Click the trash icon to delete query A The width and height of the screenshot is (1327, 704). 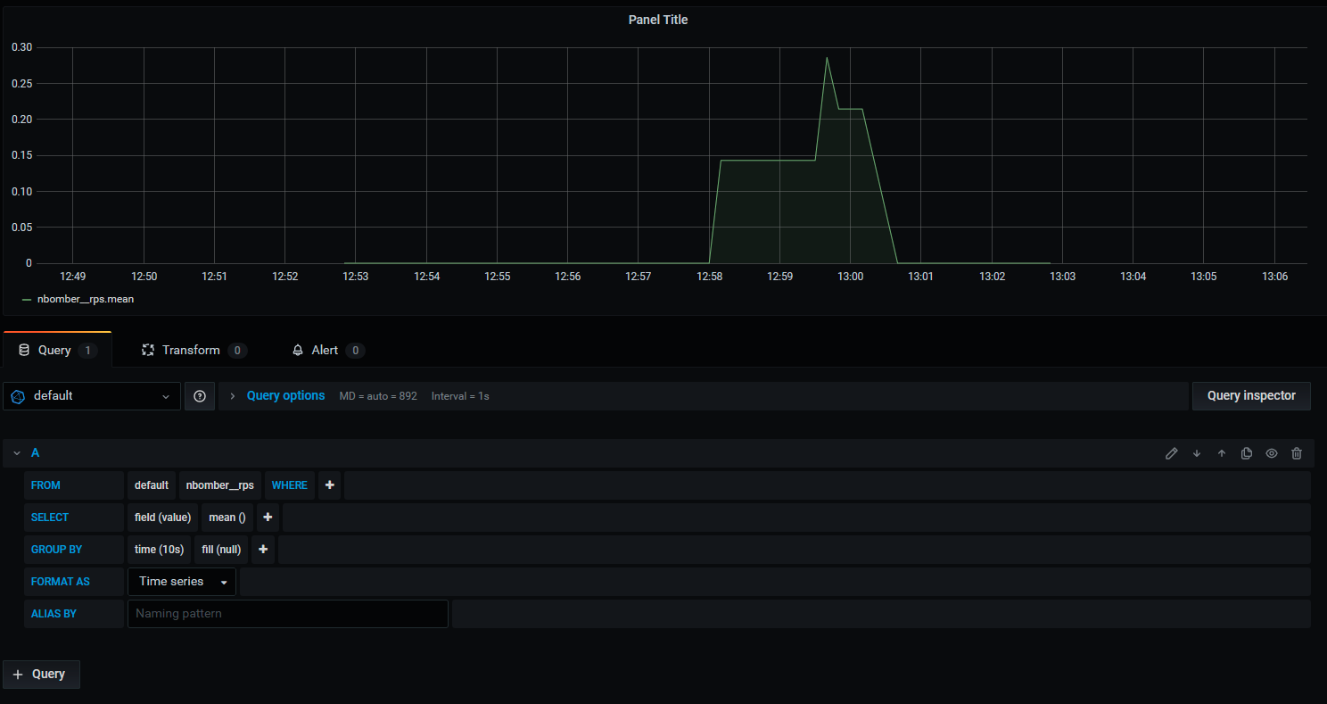click(1297, 453)
